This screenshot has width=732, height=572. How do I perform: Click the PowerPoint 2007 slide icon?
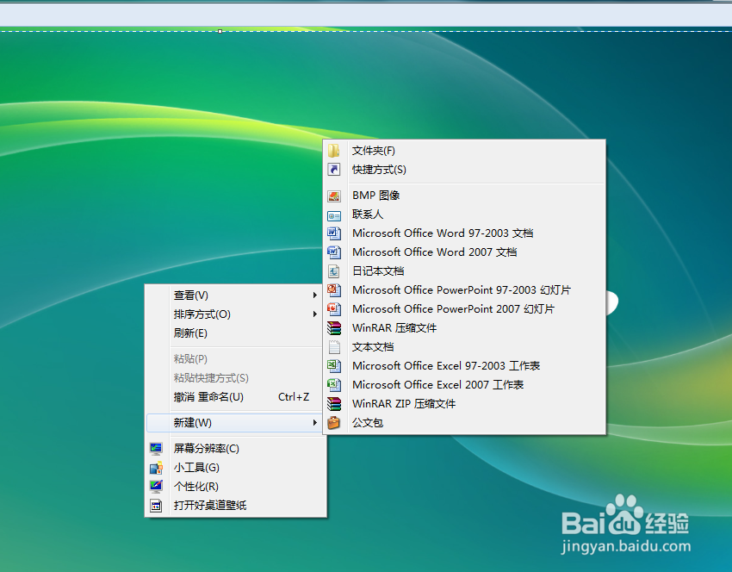click(x=334, y=309)
